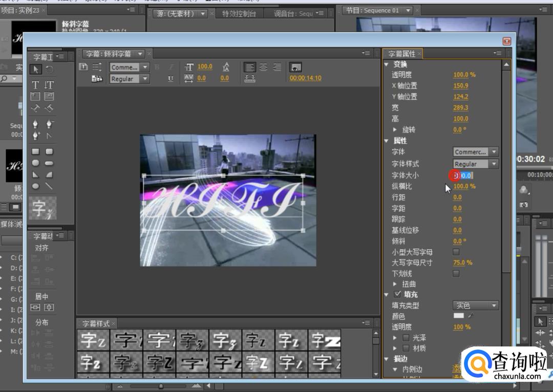Screen dimensions: 553x392
Task: Click the center text alignment icon
Action: [263, 67]
